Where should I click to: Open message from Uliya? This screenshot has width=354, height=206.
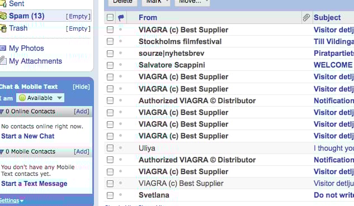click(x=147, y=148)
